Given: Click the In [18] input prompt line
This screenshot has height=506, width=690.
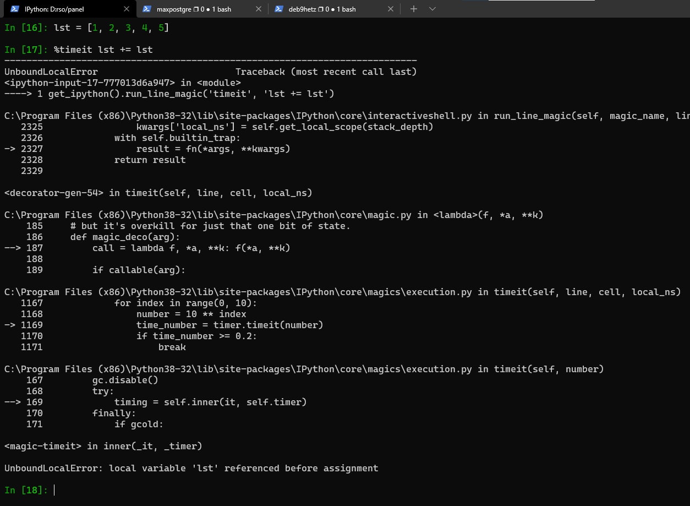Looking at the screenshot, I should 28,490.
